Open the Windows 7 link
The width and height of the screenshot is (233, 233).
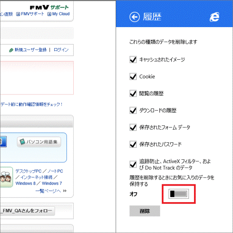pyautogui.click(x=52, y=183)
